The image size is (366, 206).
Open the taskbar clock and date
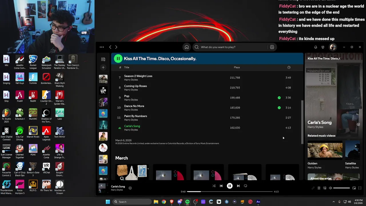pos(359,202)
